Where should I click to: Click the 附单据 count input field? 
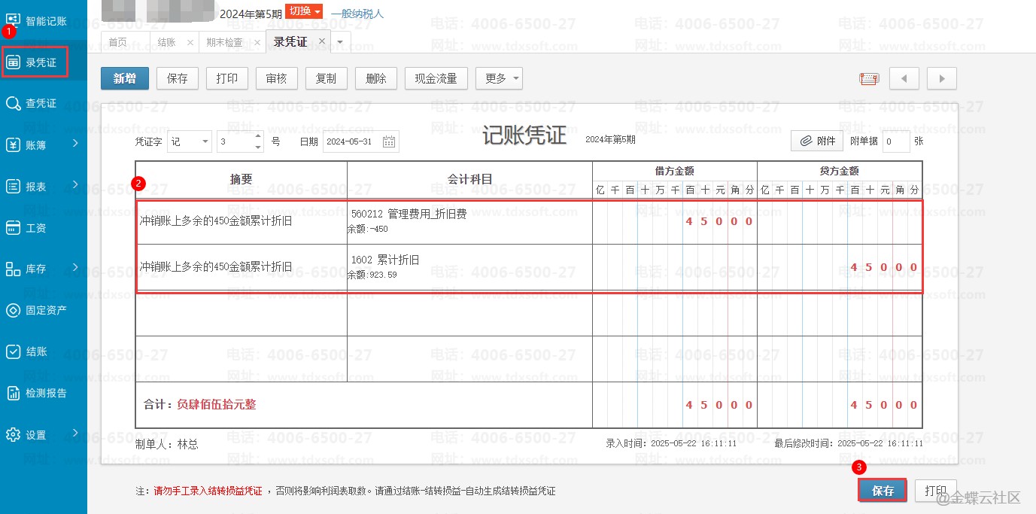coord(895,141)
